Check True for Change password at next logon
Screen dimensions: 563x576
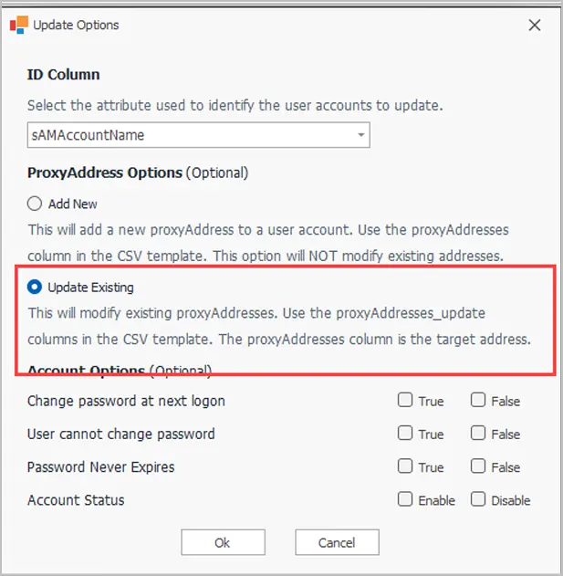point(405,400)
